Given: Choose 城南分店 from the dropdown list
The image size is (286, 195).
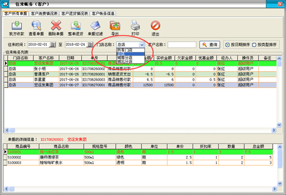Looking at the screenshot, I should pyautogui.click(x=131, y=58).
